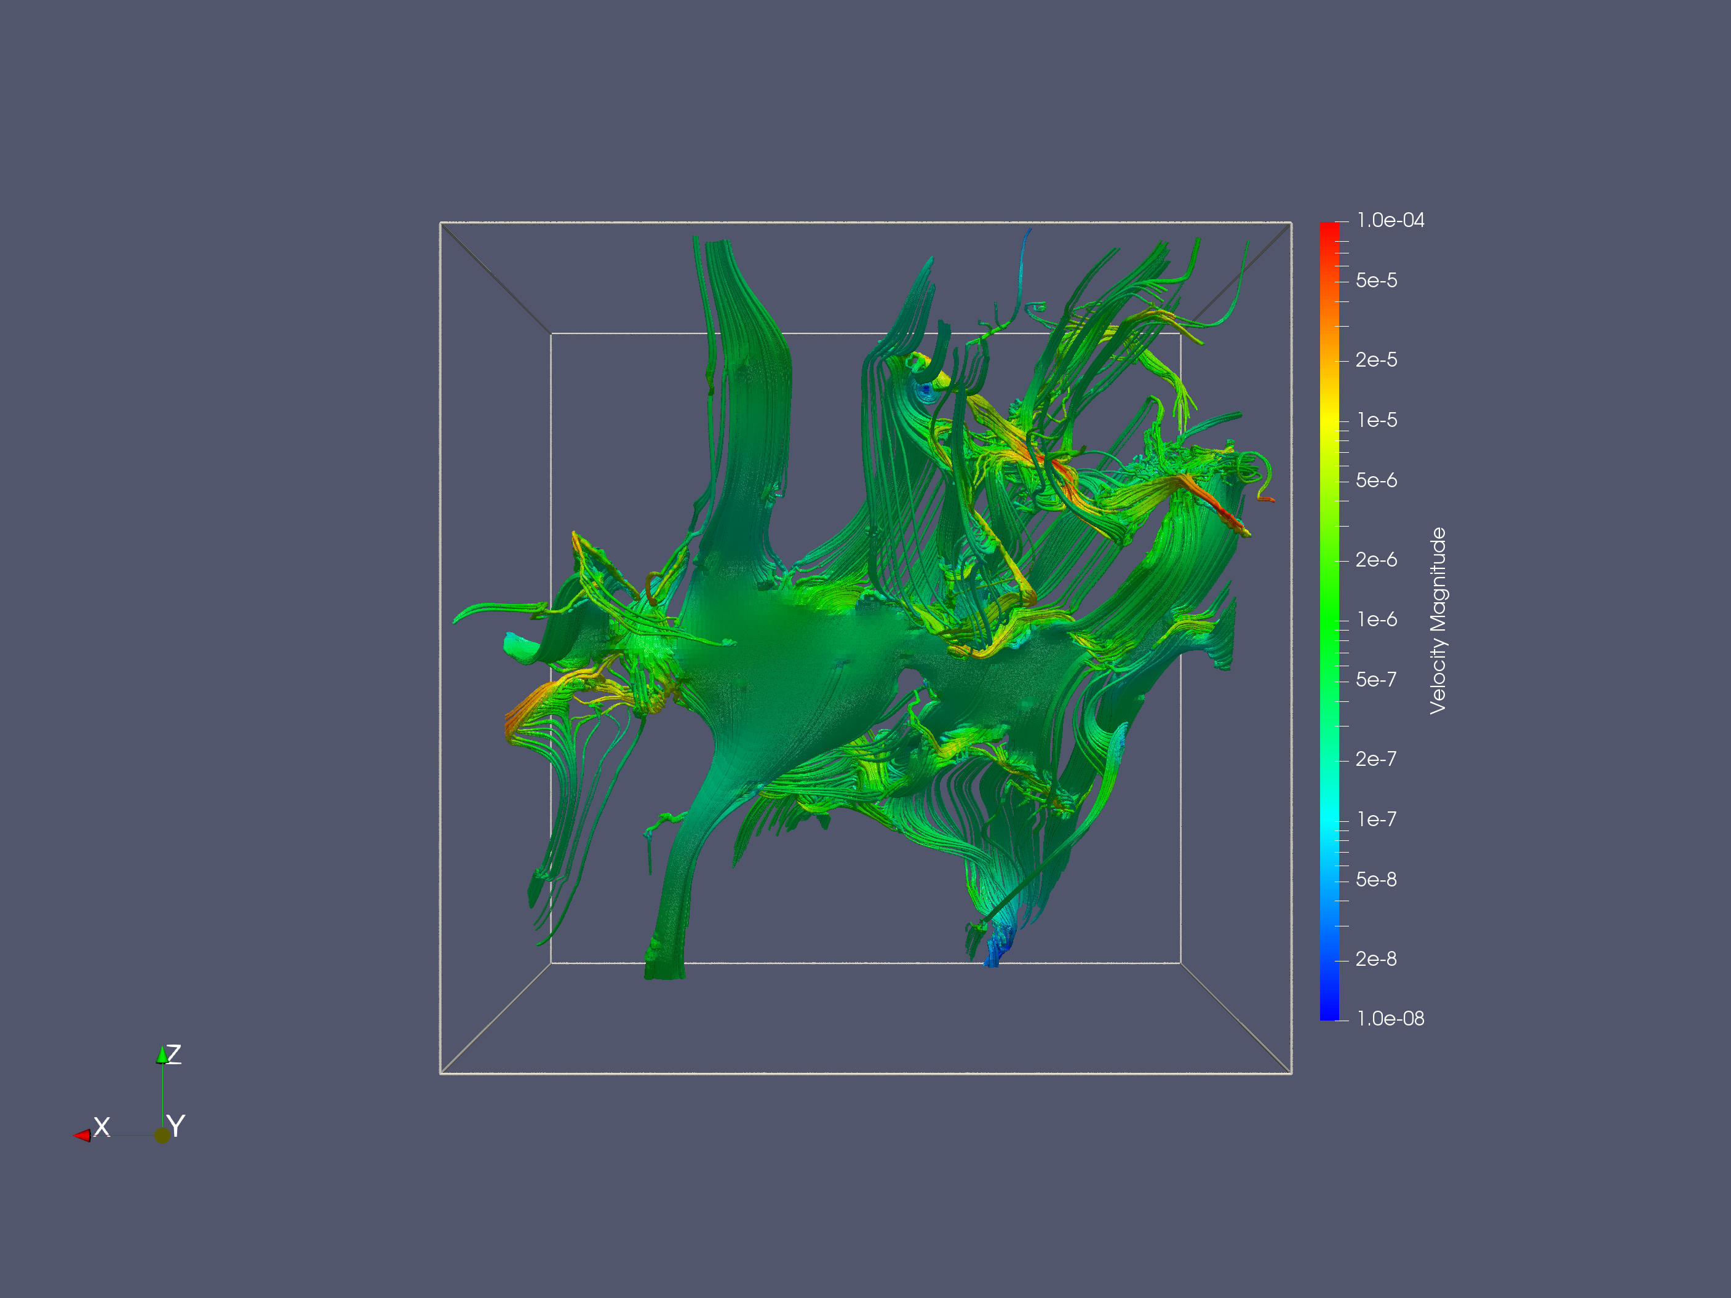Image resolution: width=1731 pixels, height=1298 pixels.
Task: Click the red X axis arrow
Action: point(82,1135)
